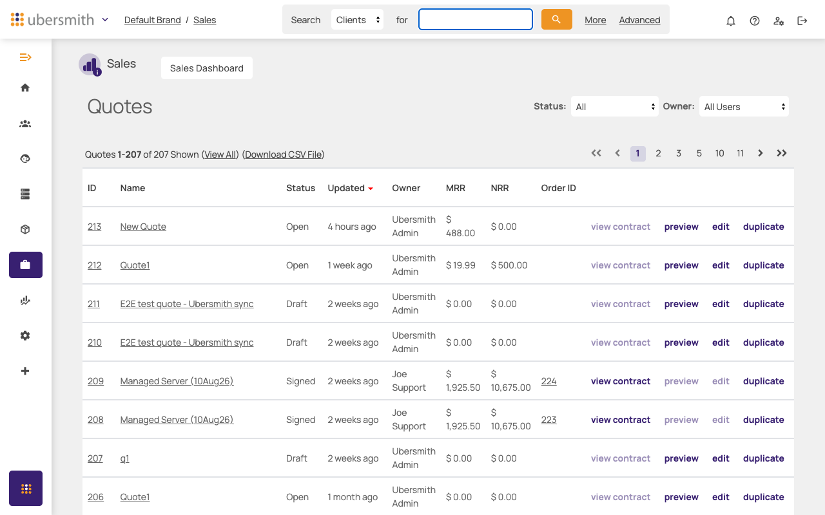Open the app grid launcher at the sidebar bottom
The width and height of the screenshot is (825, 515).
point(26,488)
